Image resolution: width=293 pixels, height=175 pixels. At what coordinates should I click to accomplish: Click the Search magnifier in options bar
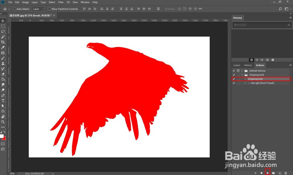(280, 9)
